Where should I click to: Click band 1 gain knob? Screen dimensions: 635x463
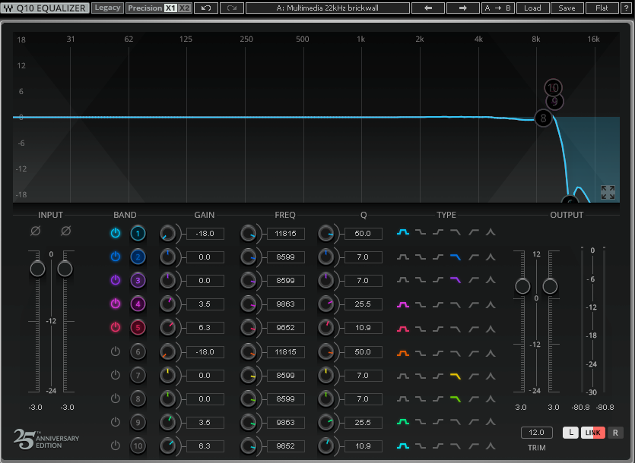pyautogui.click(x=167, y=233)
